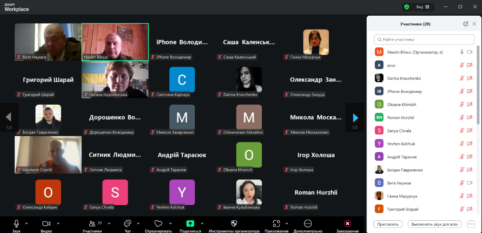
Task: Open the three-dots menu in participants panel footer
Action: (471, 224)
